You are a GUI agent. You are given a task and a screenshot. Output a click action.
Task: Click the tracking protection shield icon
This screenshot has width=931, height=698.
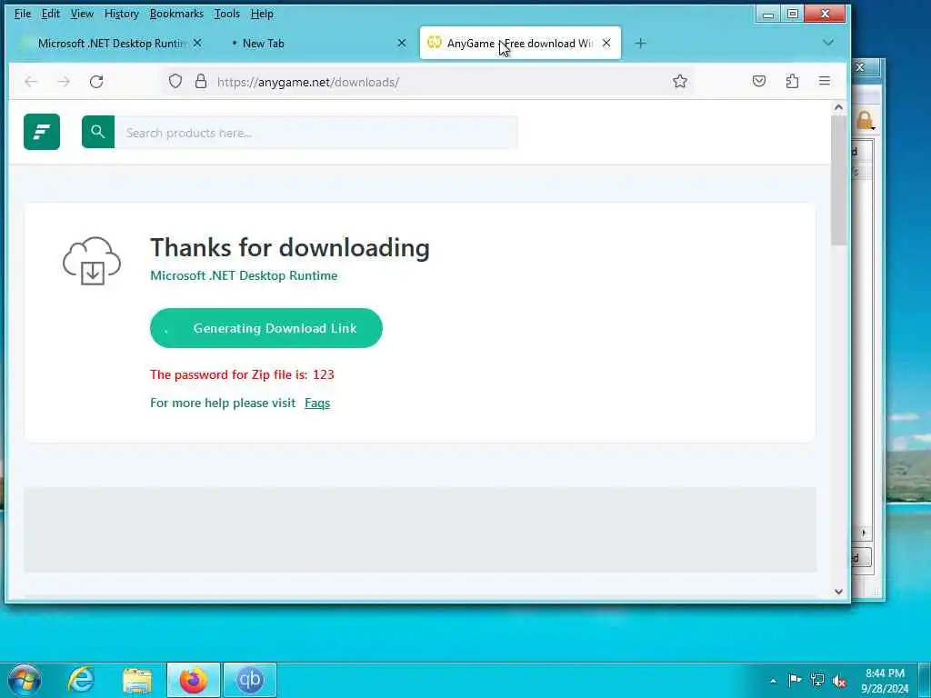(x=175, y=81)
